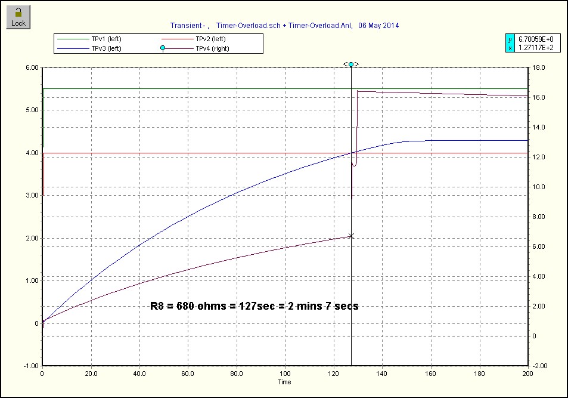Image resolution: width=568 pixels, height=398 pixels.
Task: Click right axis value -2.00
Action: pyautogui.click(x=540, y=366)
